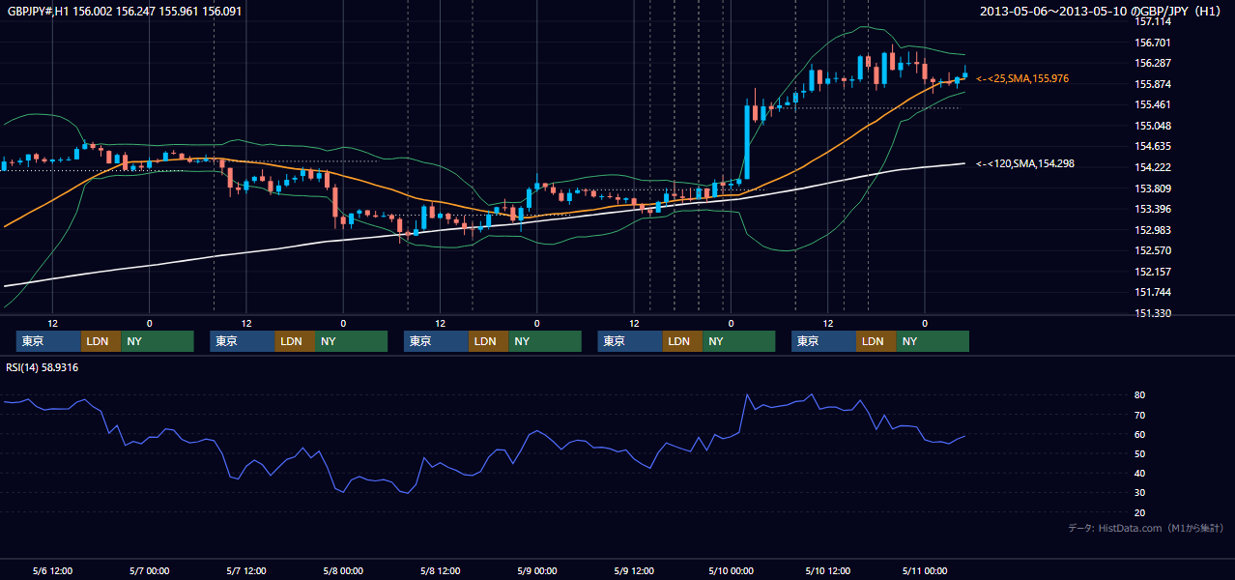Select the 5/8 12:00 time axis label
The image size is (1235, 580).
point(439,570)
